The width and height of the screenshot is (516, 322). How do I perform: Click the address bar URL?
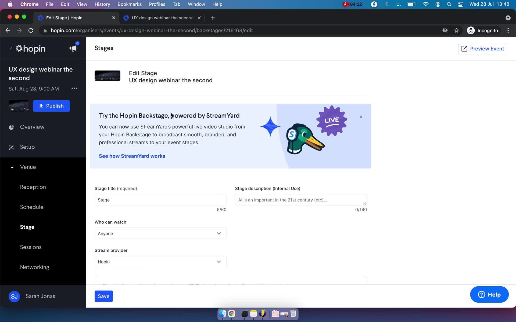coord(152,31)
